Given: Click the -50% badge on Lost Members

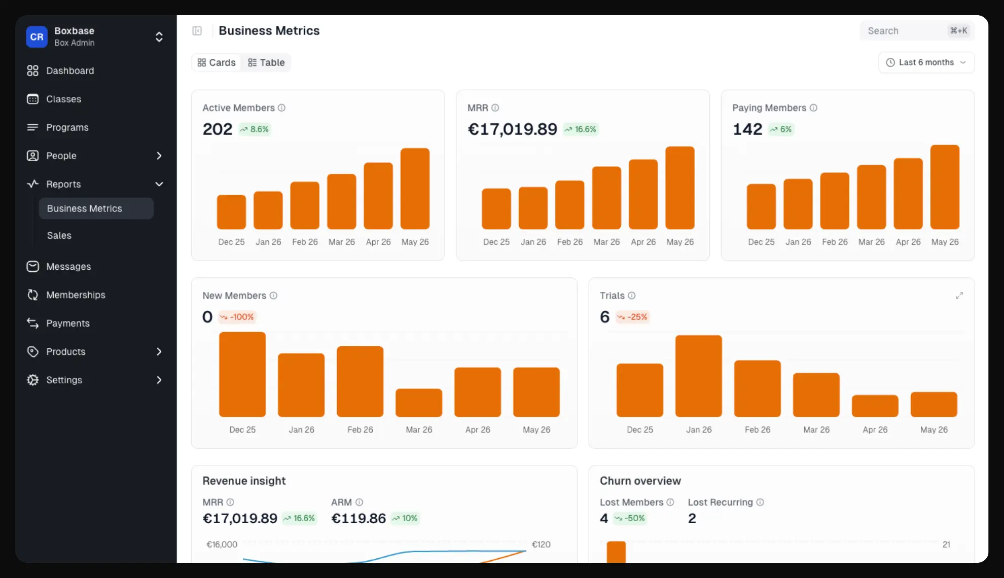Looking at the screenshot, I should [630, 518].
